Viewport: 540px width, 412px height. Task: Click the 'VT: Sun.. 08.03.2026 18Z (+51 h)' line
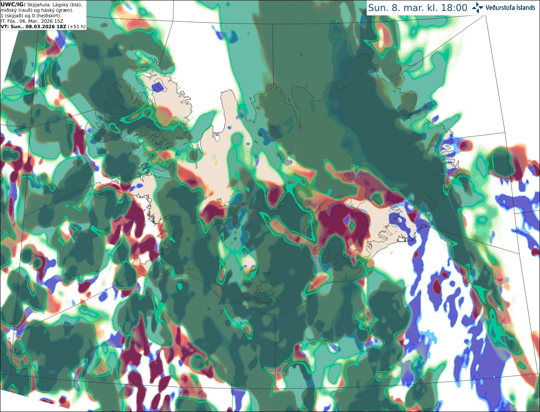pos(43,27)
